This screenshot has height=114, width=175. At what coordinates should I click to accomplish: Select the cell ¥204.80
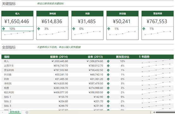pos(63,101)
